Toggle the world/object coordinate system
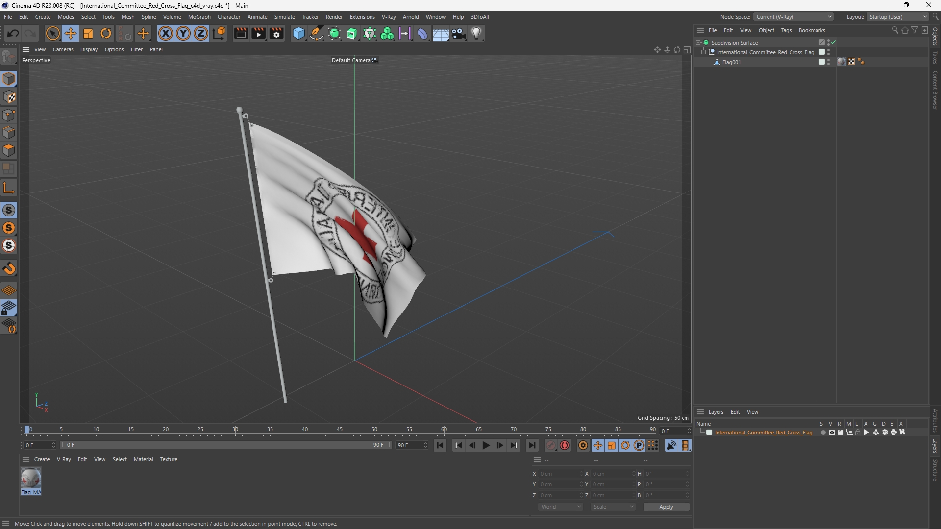The width and height of the screenshot is (941, 529). click(220, 33)
